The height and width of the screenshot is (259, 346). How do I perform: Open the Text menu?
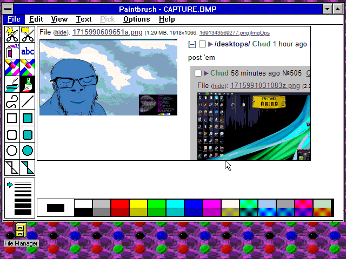click(83, 19)
